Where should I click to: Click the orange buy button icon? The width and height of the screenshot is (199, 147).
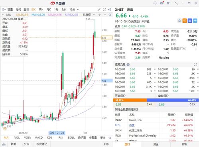[185, 21]
